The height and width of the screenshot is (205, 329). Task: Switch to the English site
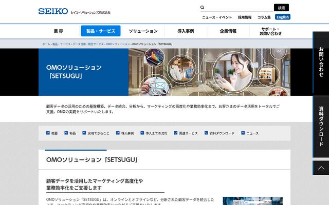tap(283, 17)
